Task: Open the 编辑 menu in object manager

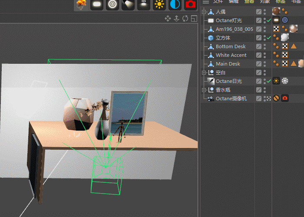Action: pyautogui.click(x=234, y=2)
